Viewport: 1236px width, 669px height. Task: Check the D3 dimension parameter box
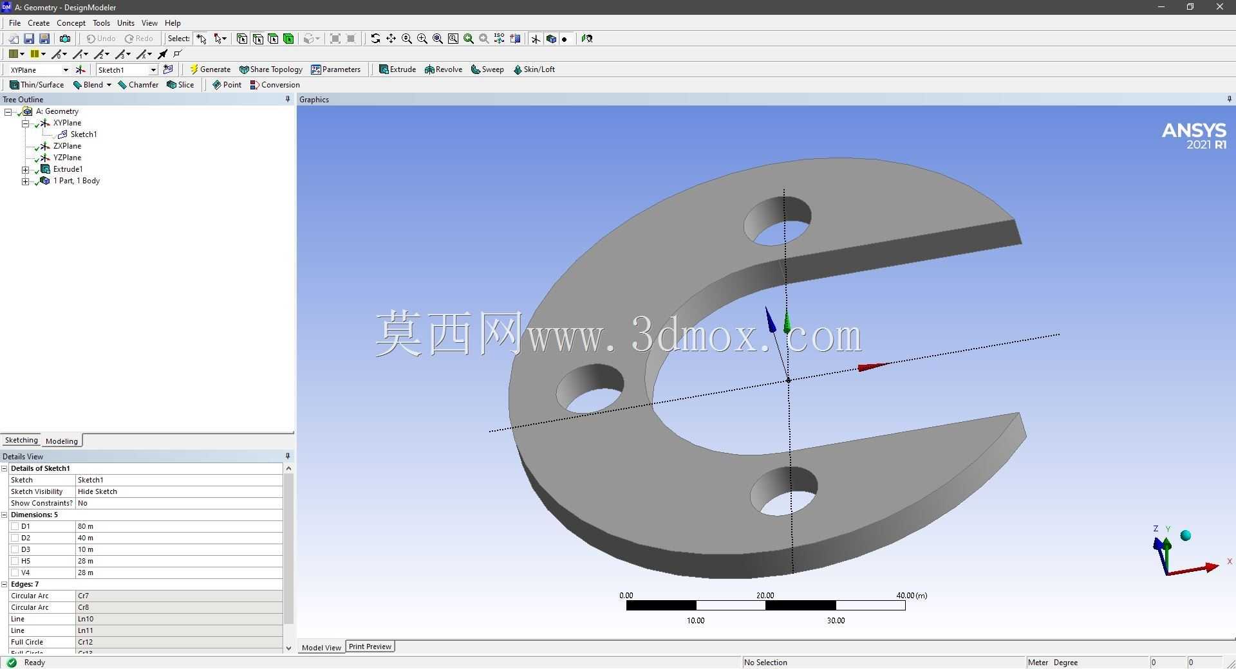pyautogui.click(x=15, y=549)
